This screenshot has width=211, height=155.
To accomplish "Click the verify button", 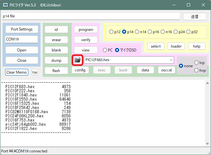I will pyautogui.click(x=86, y=40).
